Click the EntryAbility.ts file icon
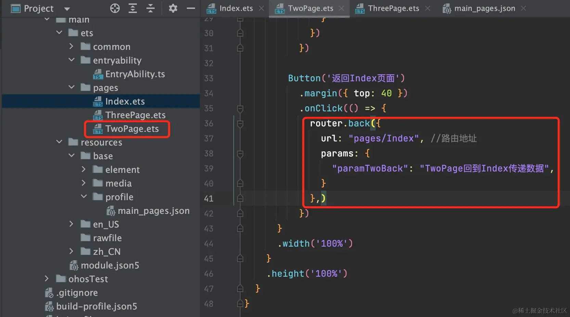The width and height of the screenshot is (570, 317). coord(98,74)
